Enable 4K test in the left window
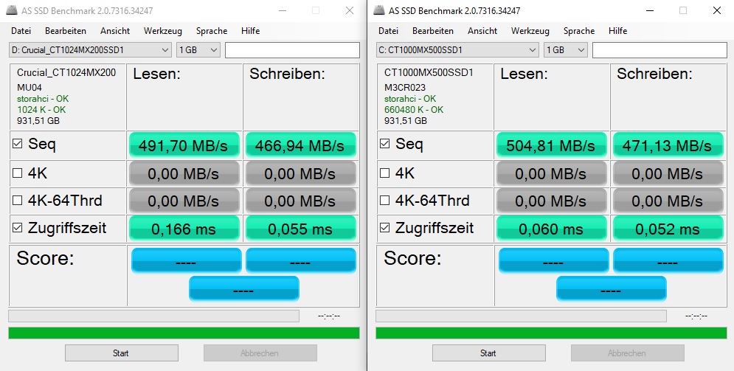The width and height of the screenshot is (734, 371). point(17,173)
